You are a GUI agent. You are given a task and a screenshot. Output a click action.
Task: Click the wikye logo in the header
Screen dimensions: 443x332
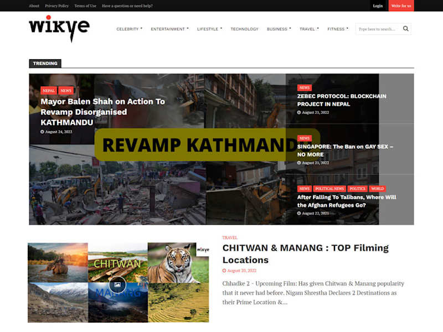[x=59, y=29]
